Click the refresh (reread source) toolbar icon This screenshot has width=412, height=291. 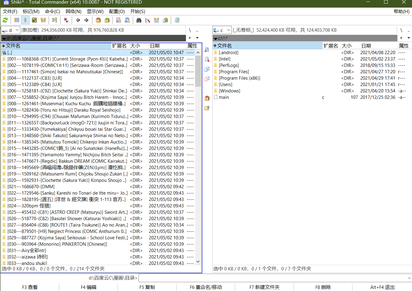tap(5, 20)
